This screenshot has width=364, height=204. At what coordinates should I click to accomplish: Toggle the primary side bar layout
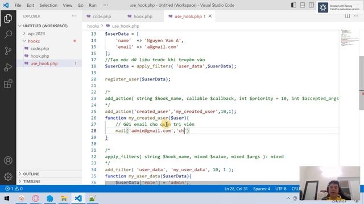(x=293, y=5)
